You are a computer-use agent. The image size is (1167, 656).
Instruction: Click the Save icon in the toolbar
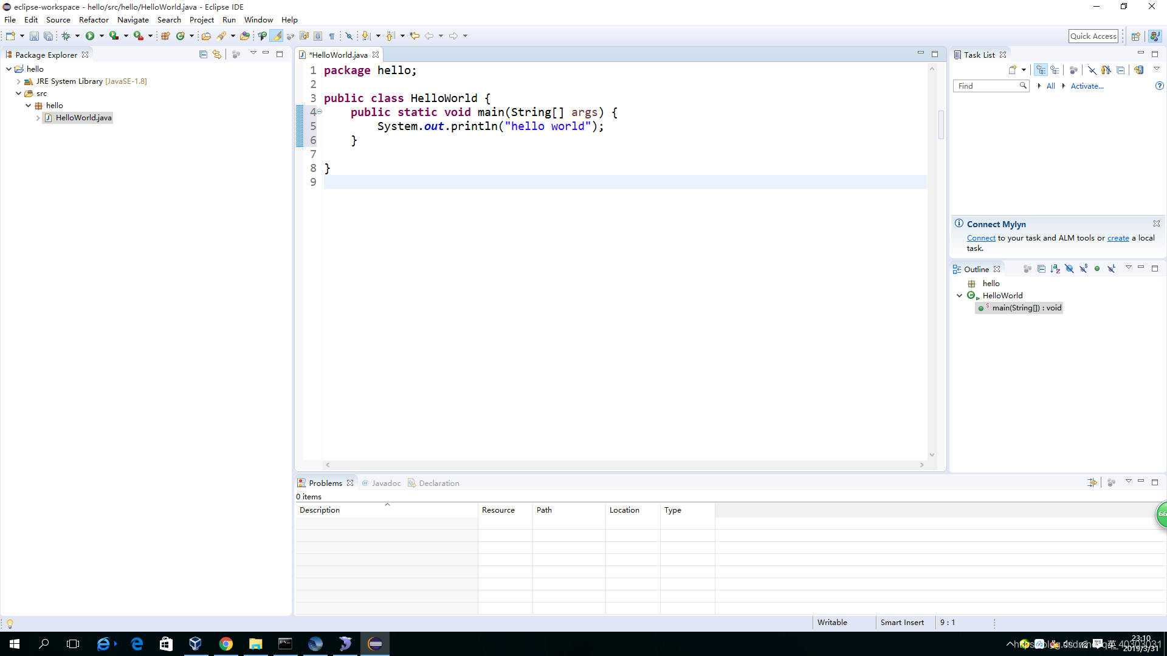point(34,36)
